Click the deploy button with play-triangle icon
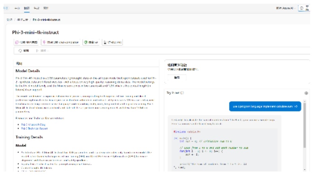Image resolution: width=312 pixels, height=177 pixels. coord(42,51)
